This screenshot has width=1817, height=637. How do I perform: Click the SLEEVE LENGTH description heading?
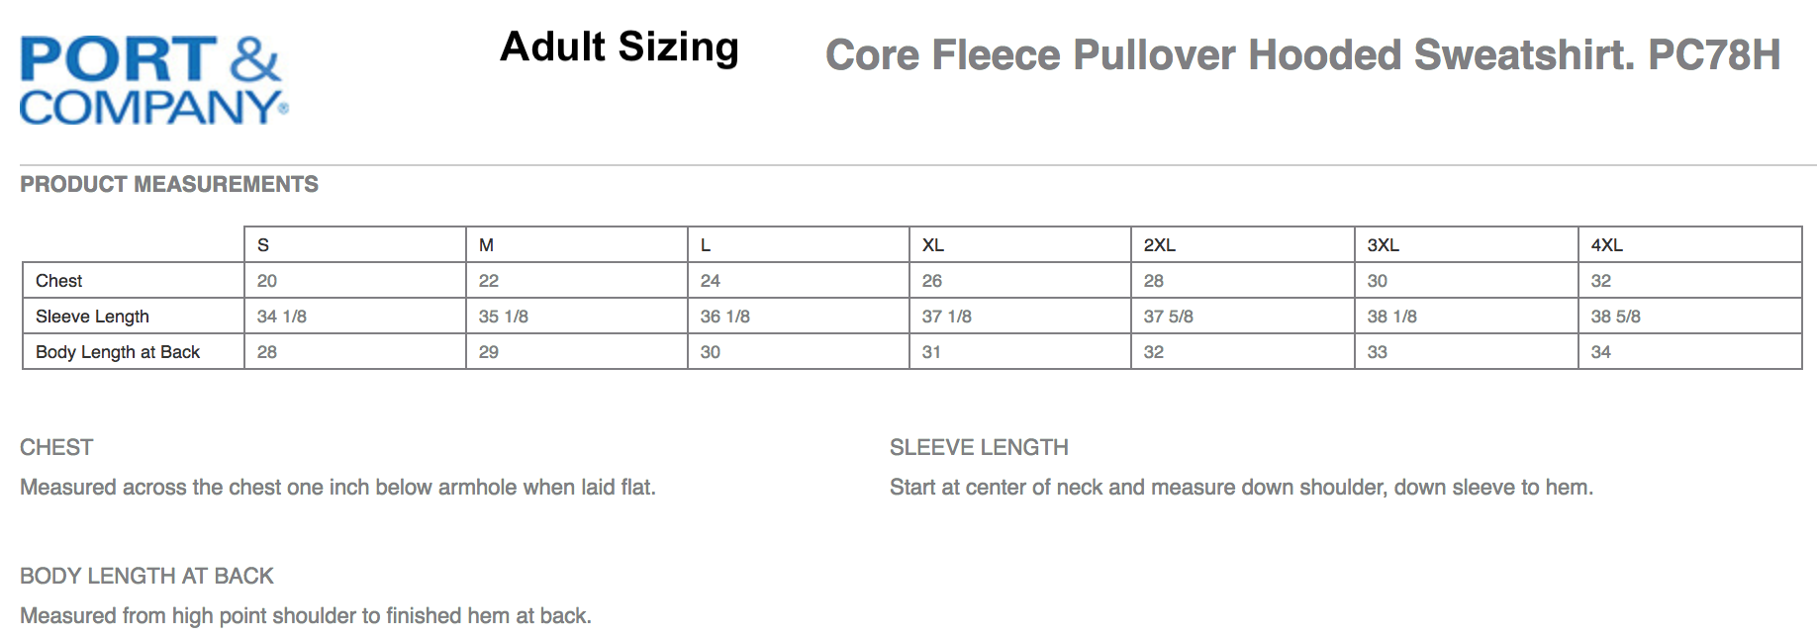[x=979, y=447]
